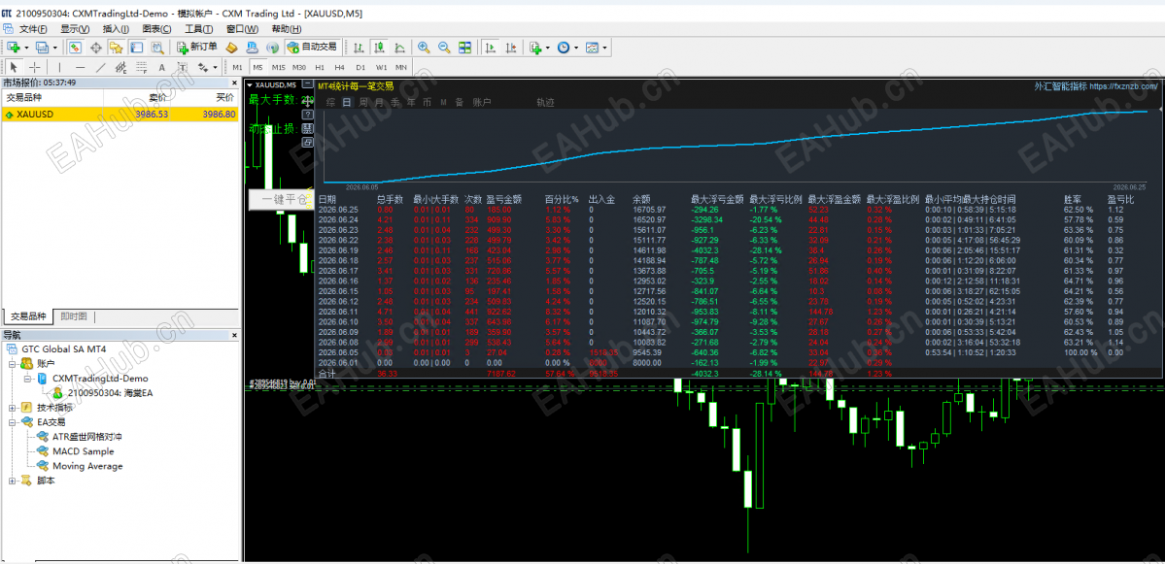Screen dimensions: 1165x564
Task: Click the zoom out magnifier
Action: point(444,48)
